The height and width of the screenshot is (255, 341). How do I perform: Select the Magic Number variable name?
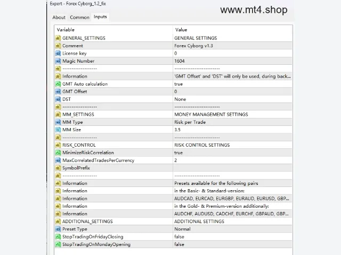click(78, 61)
